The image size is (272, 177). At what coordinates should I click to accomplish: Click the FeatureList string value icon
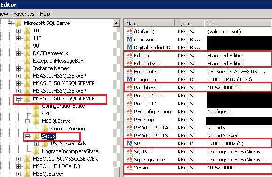coord(129,71)
